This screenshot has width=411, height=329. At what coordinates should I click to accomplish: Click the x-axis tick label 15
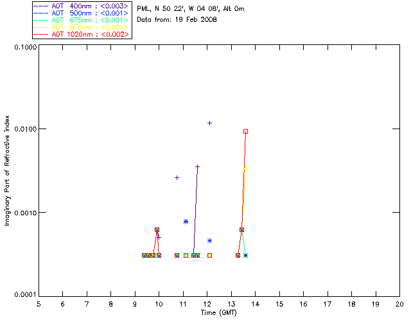click(x=279, y=304)
